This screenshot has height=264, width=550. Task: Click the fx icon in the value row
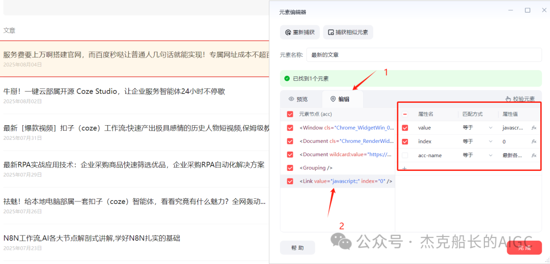click(534, 128)
